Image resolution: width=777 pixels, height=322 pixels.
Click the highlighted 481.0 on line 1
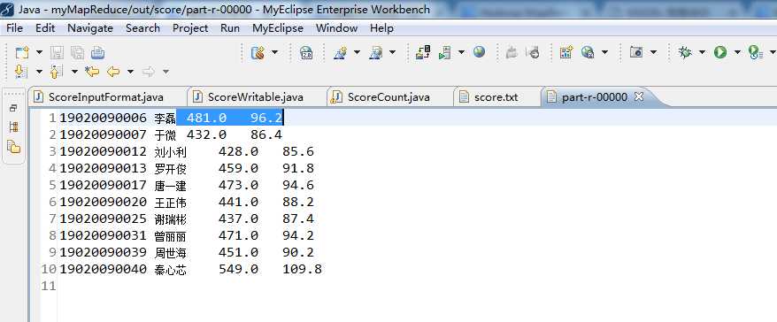(206, 118)
